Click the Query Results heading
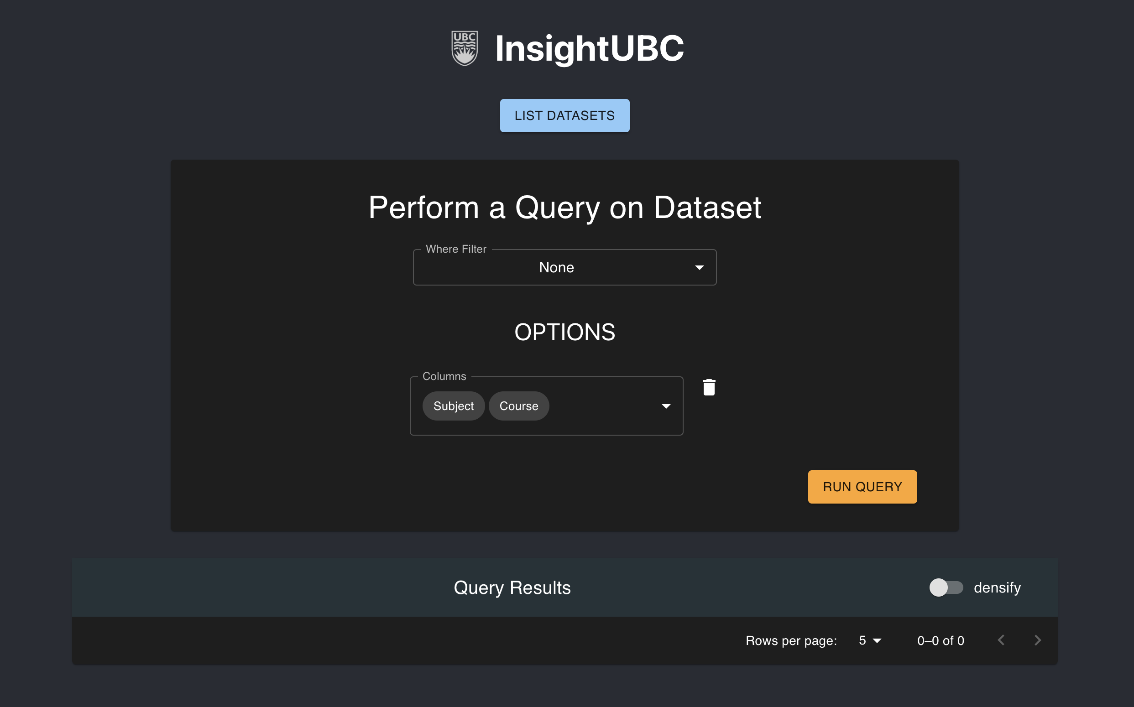The image size is (1134, 707). coord(512,588)
